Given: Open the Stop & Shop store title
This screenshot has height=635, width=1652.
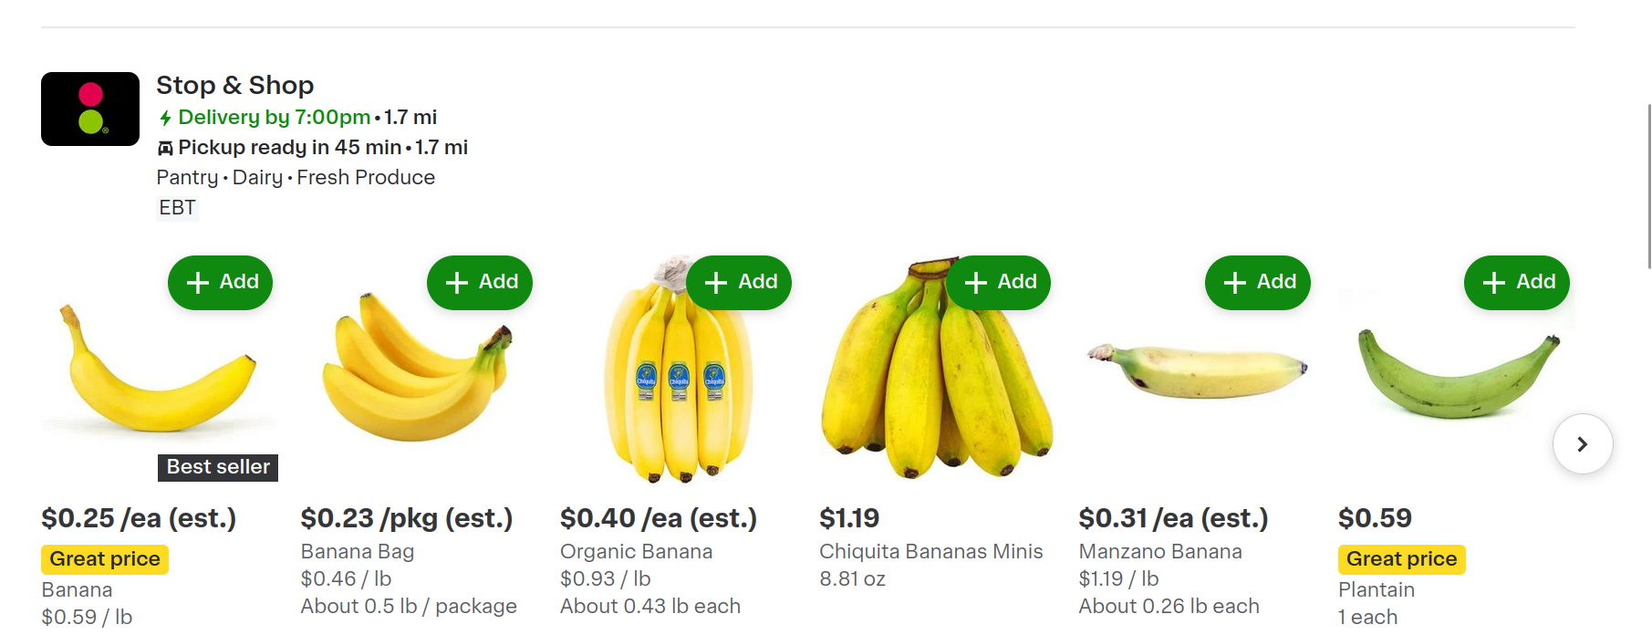Looking at the screenshot, I should coord(234,85).
